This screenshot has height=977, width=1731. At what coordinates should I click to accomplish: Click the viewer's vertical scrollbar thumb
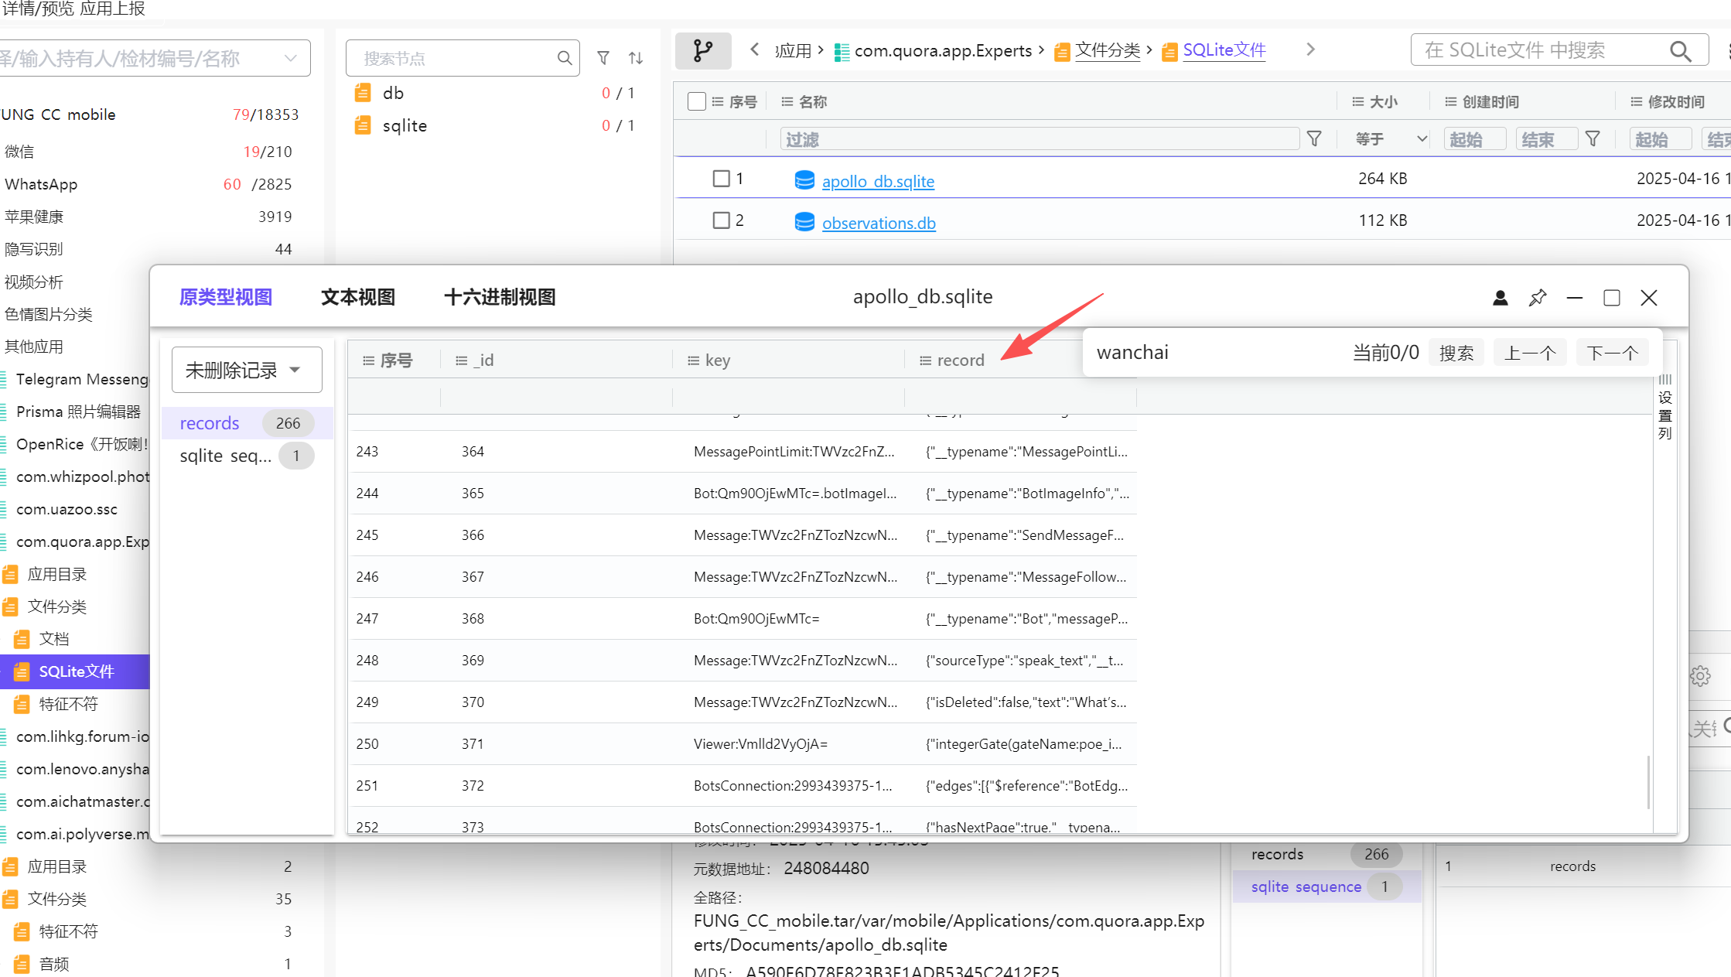click(x=1648, y=781)
